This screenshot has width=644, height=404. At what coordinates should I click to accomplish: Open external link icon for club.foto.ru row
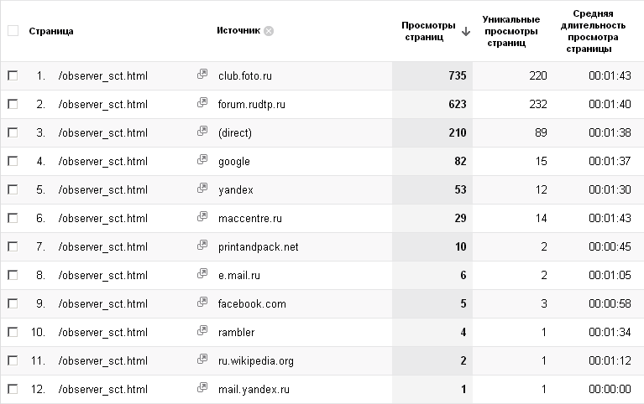202,75
